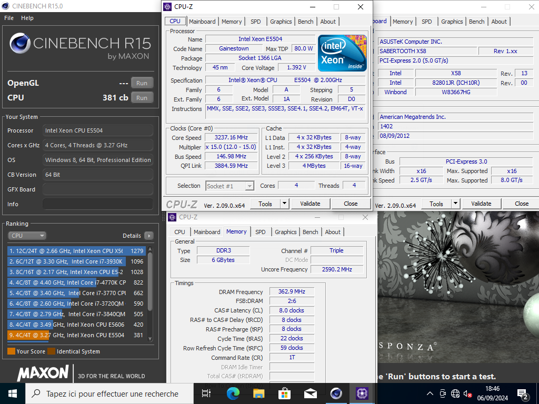Open Graphics tab in CPU-Z Memory window
The image size is (539, 404).
[x=286, y=232]
